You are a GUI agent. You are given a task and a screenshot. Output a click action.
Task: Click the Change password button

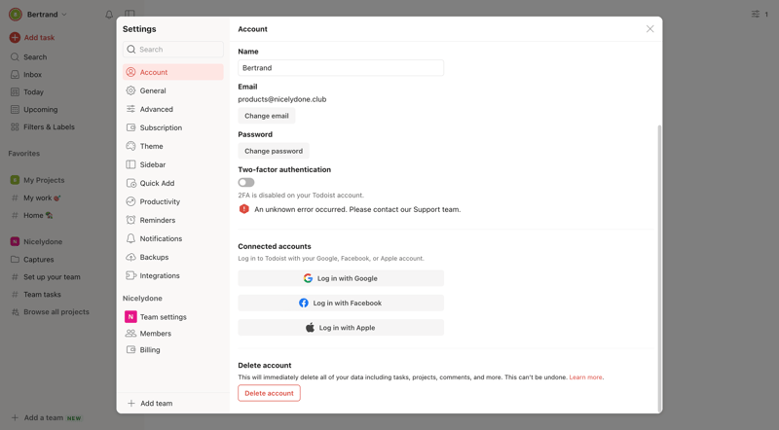click(x=274, y=151)
